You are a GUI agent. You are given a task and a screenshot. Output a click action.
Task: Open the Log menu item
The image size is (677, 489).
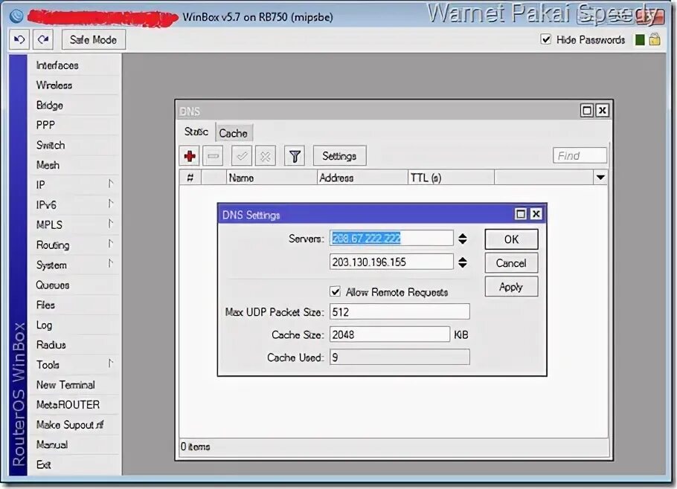click(x=74, y=326)
